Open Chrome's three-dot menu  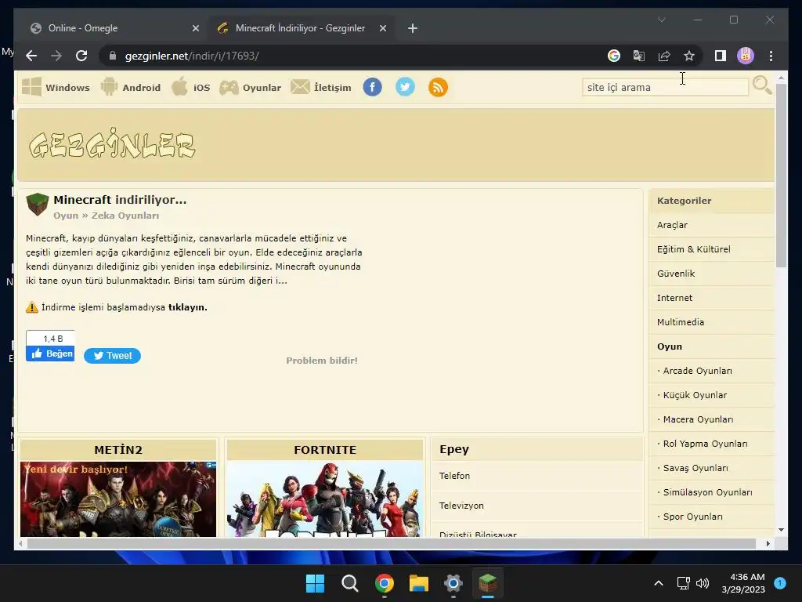pyautogui.click(x=771, y=56)
